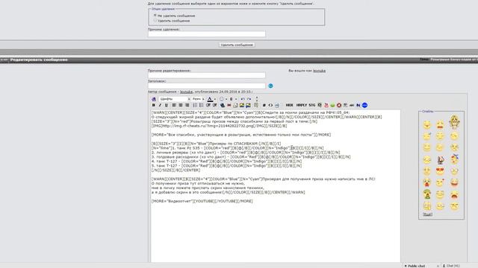Click edit reason input field
The height and width of the screenshot is (268, 478).
coord(207,75)
